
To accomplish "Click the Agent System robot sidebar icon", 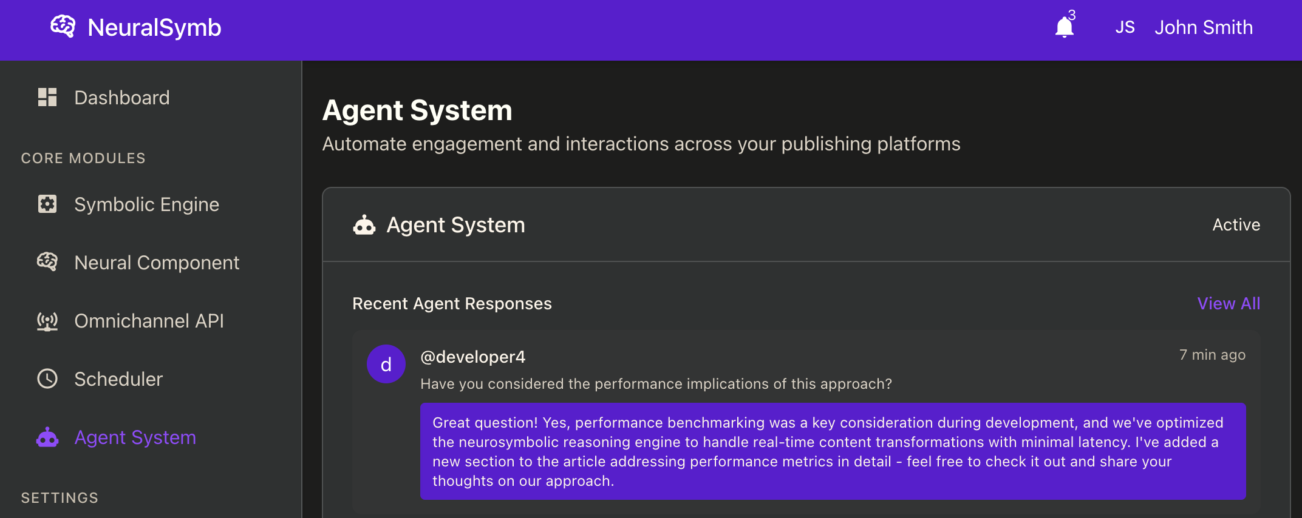I will click(47, 437).
